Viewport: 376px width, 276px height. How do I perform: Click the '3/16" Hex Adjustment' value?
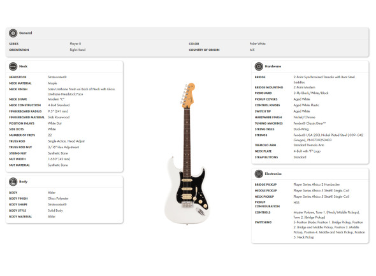pos(63,147)
